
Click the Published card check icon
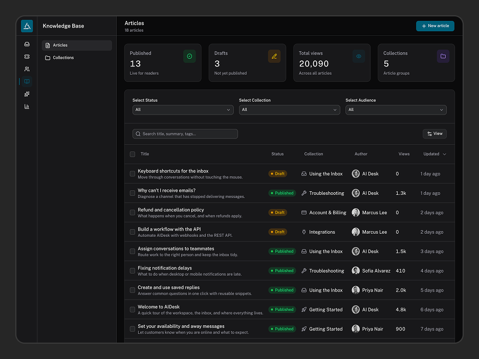(189, 56)
